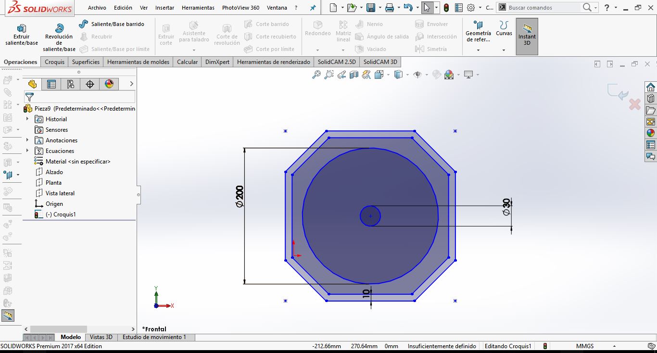The width and height of the screenshot is (657, 353).
Task: Click the Zoom to Area icon
Action: (329, 75)
